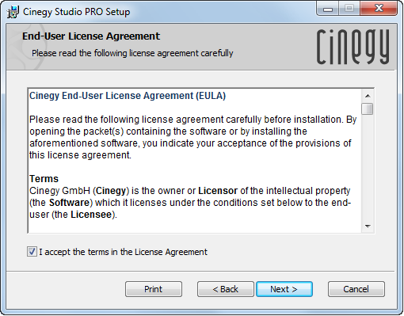
Task: Click the End-User License Agreement header title
Action: (x=91, y=36)
